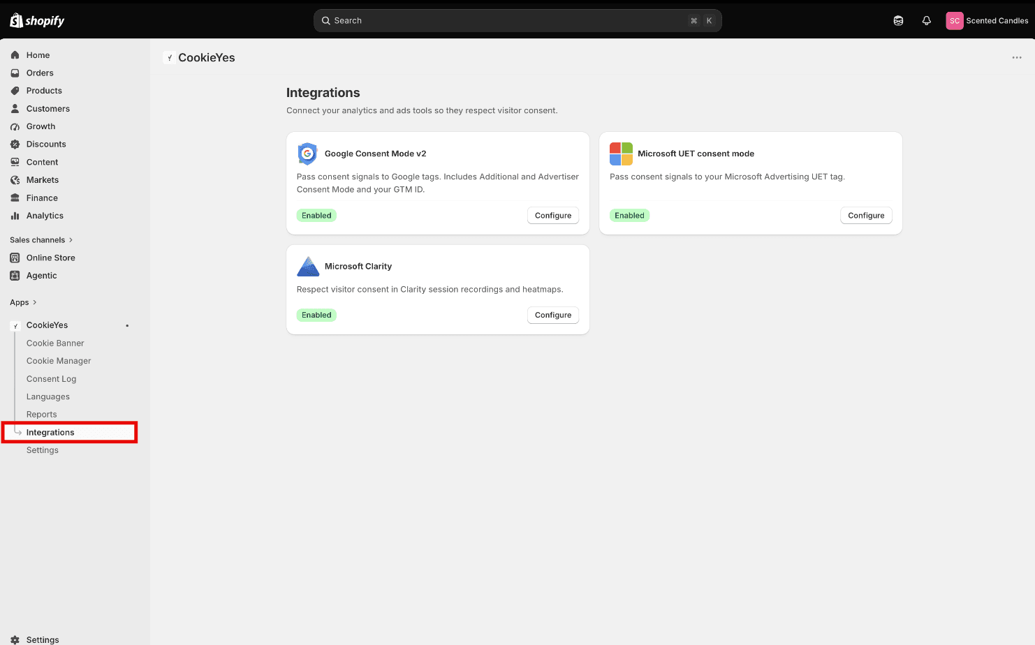1035x645 pixels.
Task: Open Cookie Banner page
Action: click(55, 343)
